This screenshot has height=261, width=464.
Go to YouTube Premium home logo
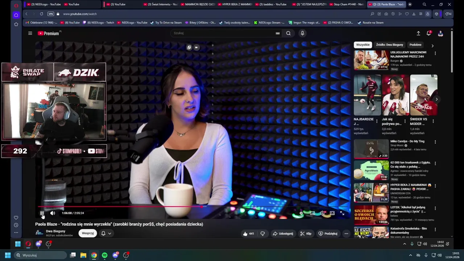point(48,33)
